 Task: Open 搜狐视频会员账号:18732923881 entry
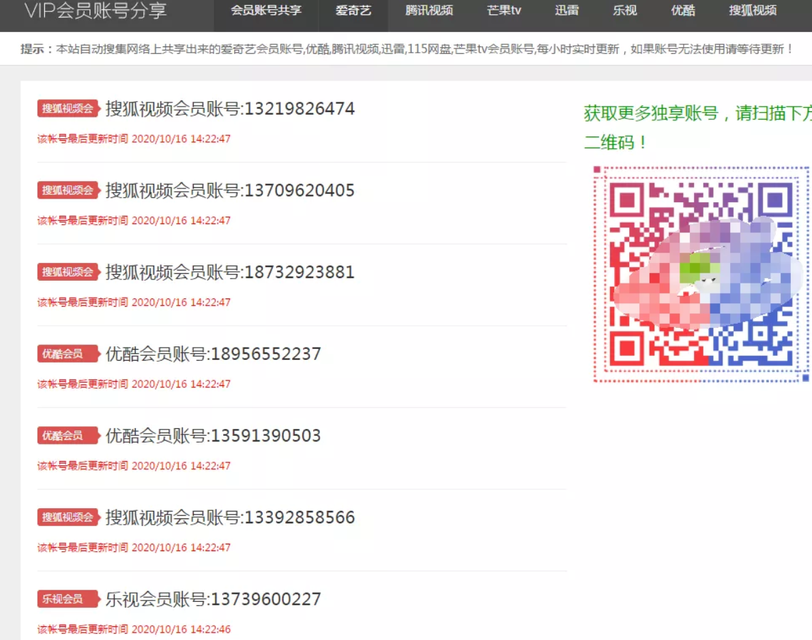coord(230,272)
